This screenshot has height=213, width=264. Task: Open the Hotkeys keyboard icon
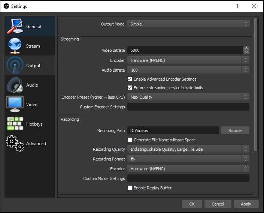(15, 124)
